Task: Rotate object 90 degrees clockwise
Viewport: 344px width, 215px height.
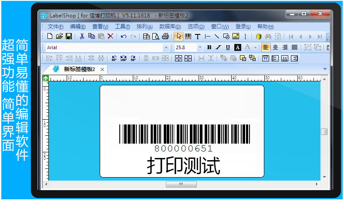Action: pyautogui.click(x=133, y=58)
